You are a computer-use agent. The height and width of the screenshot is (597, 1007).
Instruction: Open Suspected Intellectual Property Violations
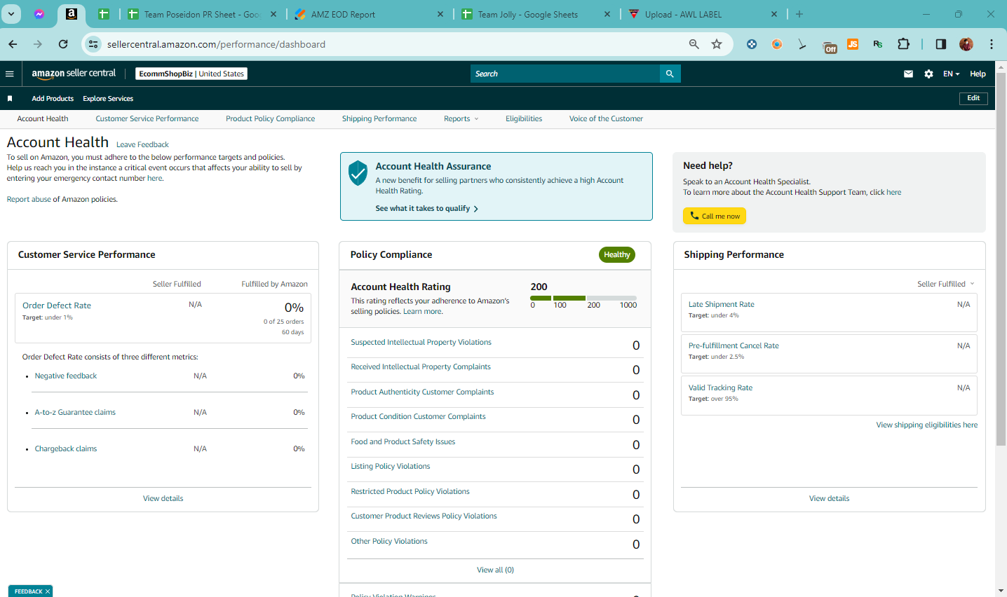click(421, 343)
